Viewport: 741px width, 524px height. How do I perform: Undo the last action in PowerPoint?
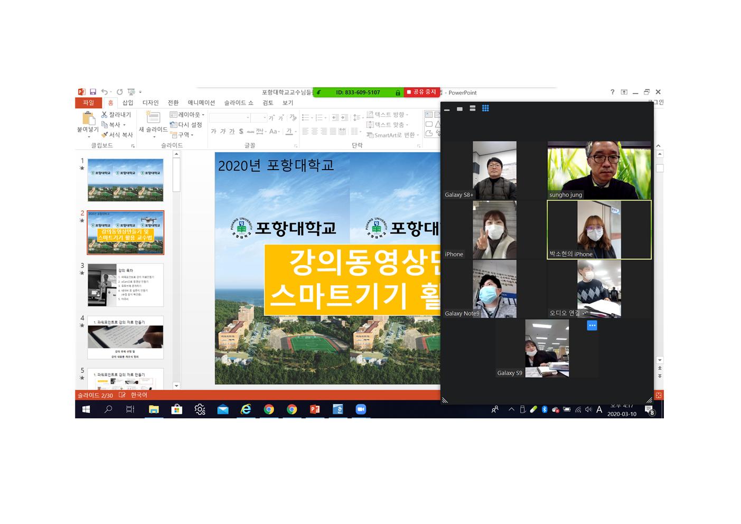coord(104,92)
